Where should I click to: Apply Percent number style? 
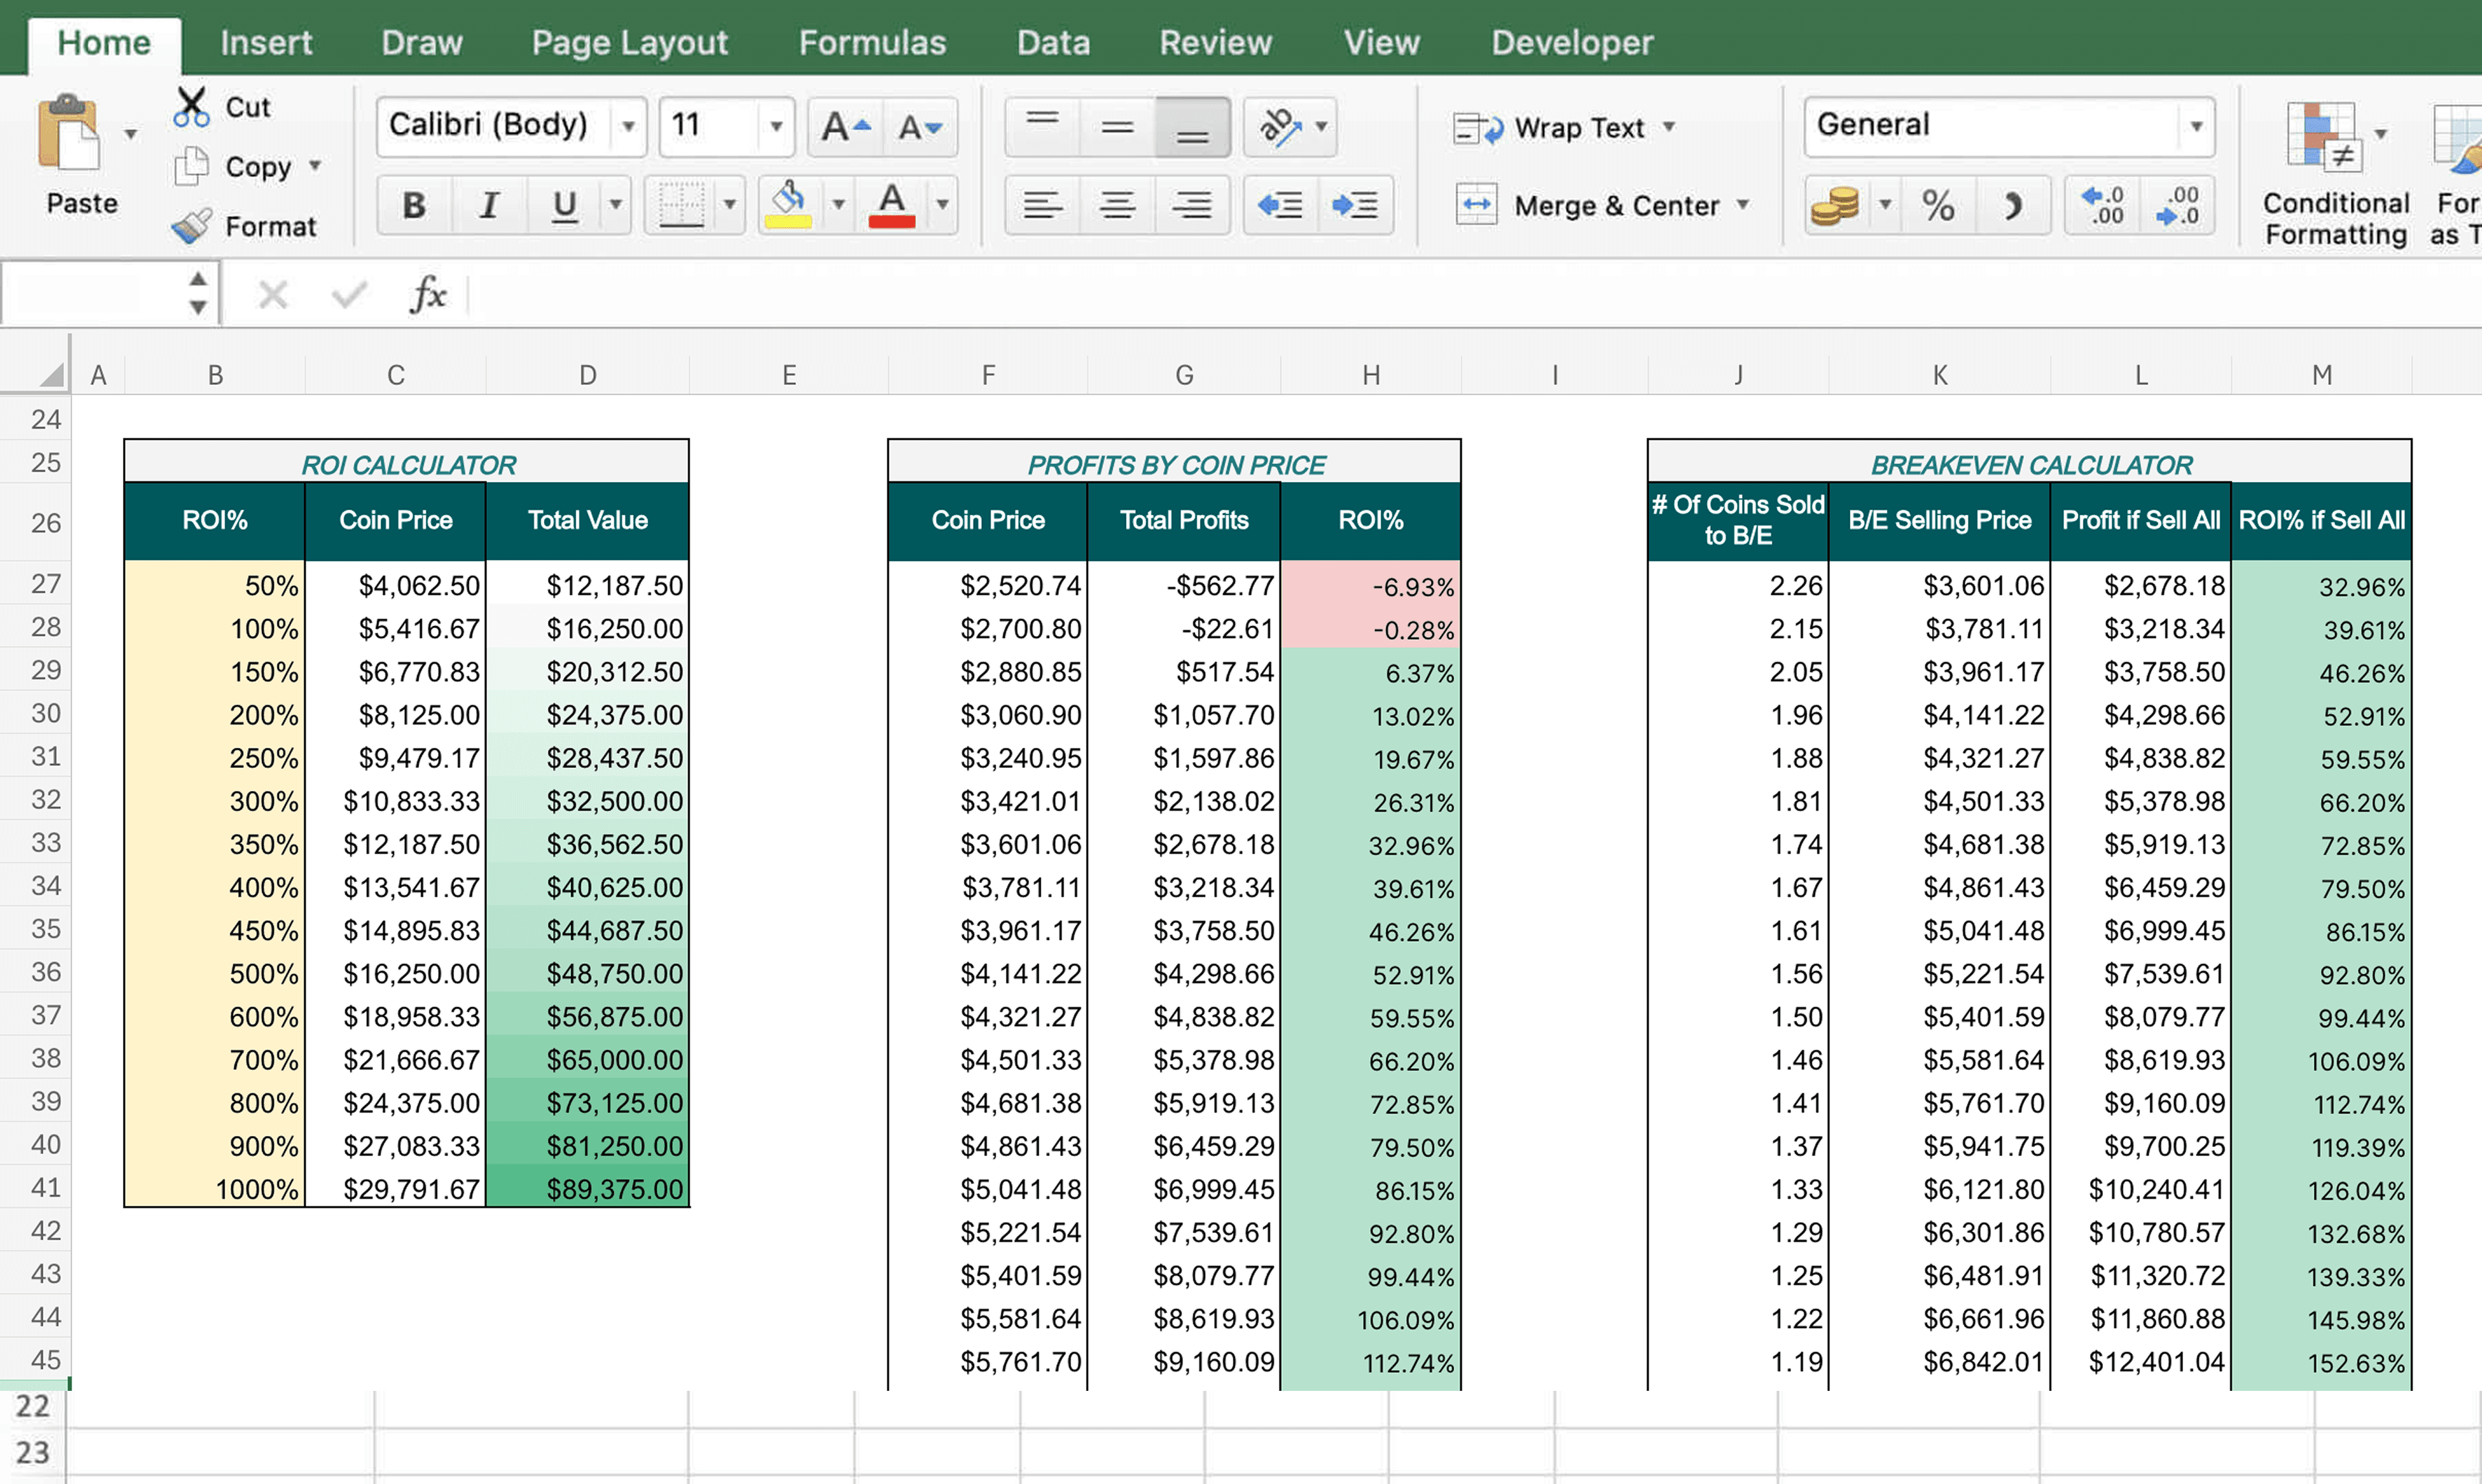point(1937,205)
